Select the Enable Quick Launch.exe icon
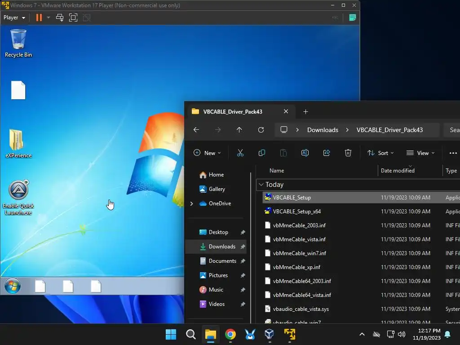The height and width of the screenshot is (345, 460). (x=18, y=198)
